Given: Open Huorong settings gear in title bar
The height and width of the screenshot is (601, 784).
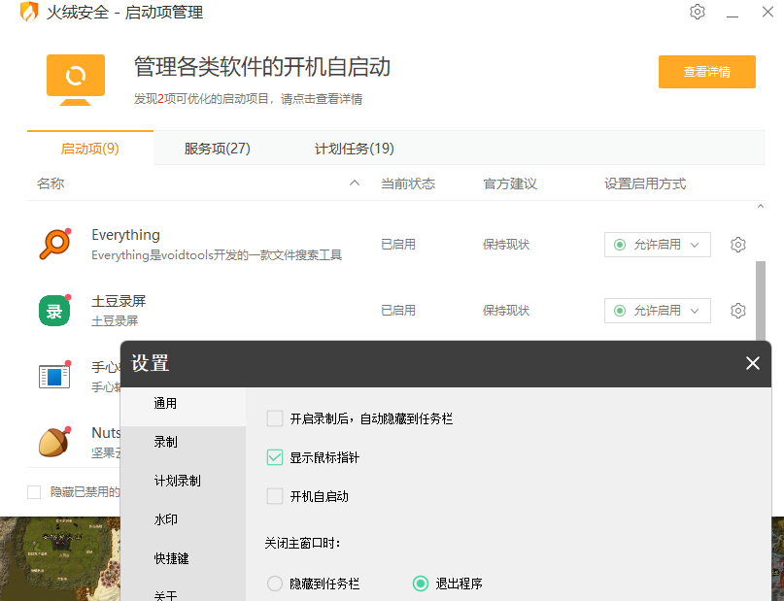Looking at the screenshot, I should [x=697, y=13].
